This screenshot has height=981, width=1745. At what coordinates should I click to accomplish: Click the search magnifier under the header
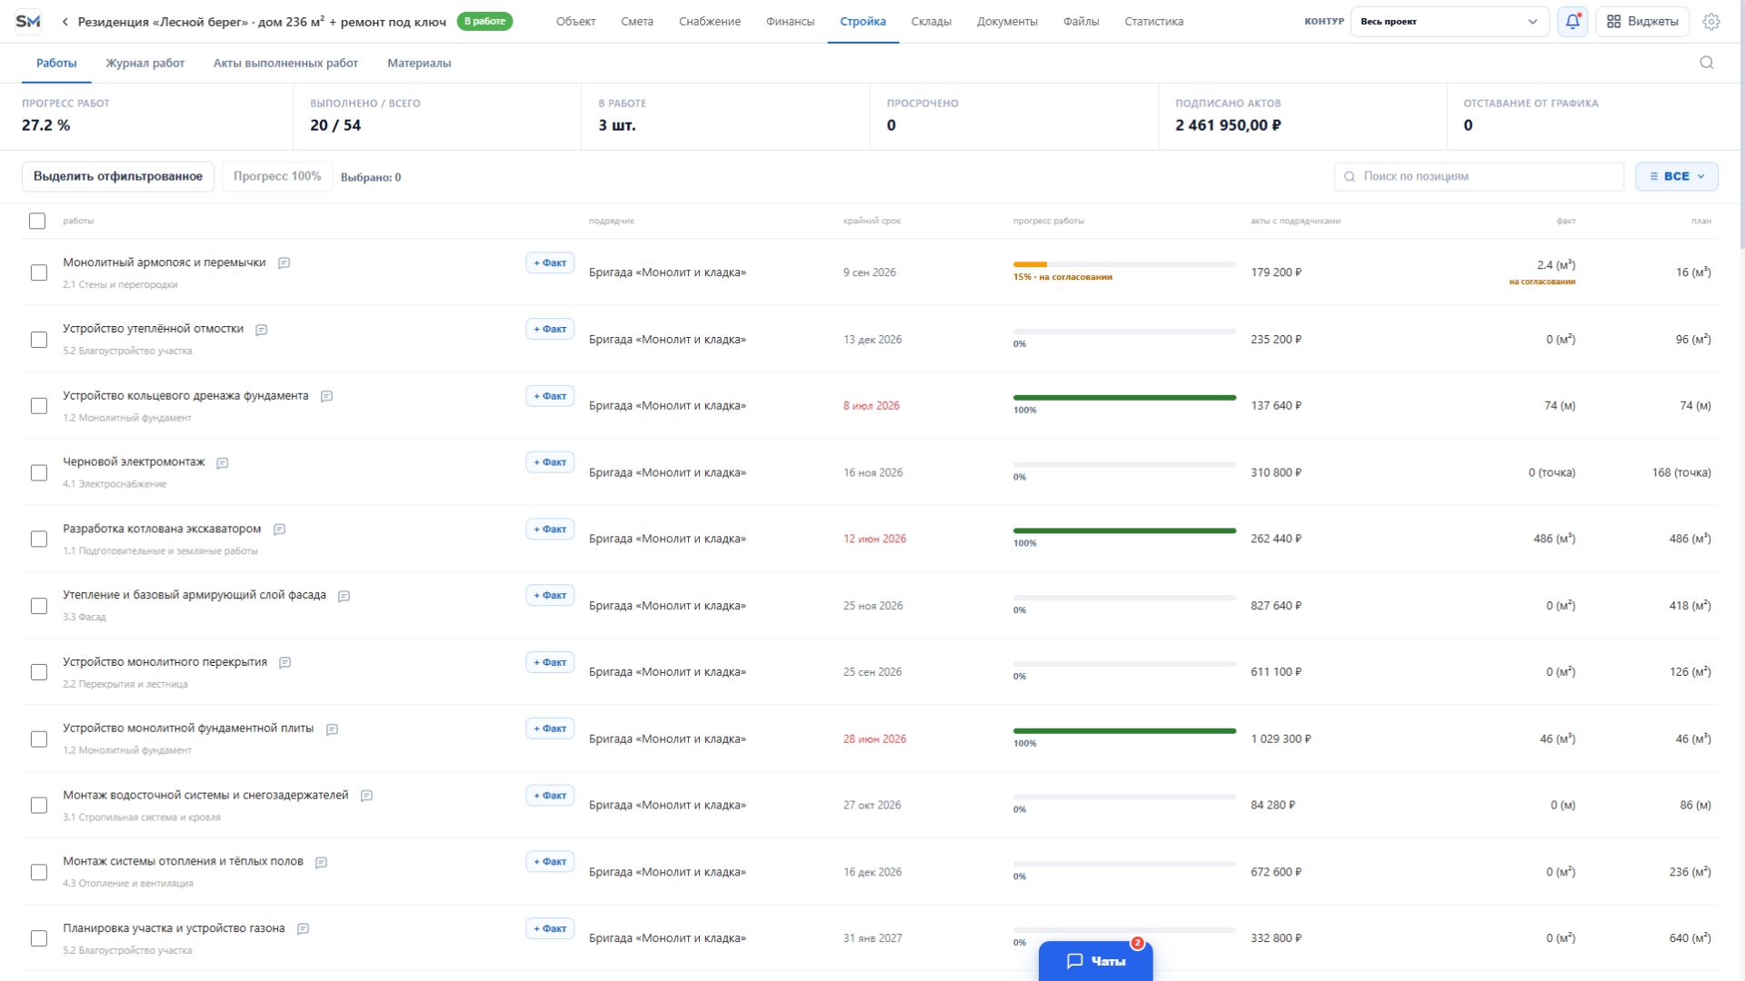[x=1706, y=63]
